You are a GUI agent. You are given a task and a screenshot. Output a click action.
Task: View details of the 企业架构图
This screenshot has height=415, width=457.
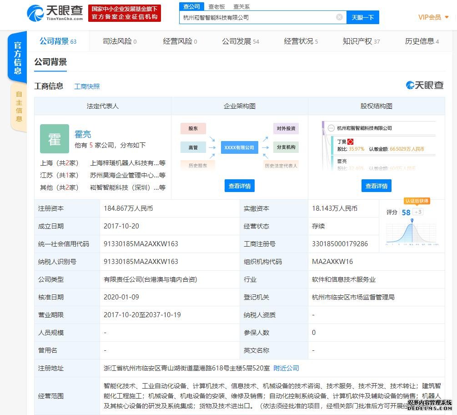tap(240, 186)
